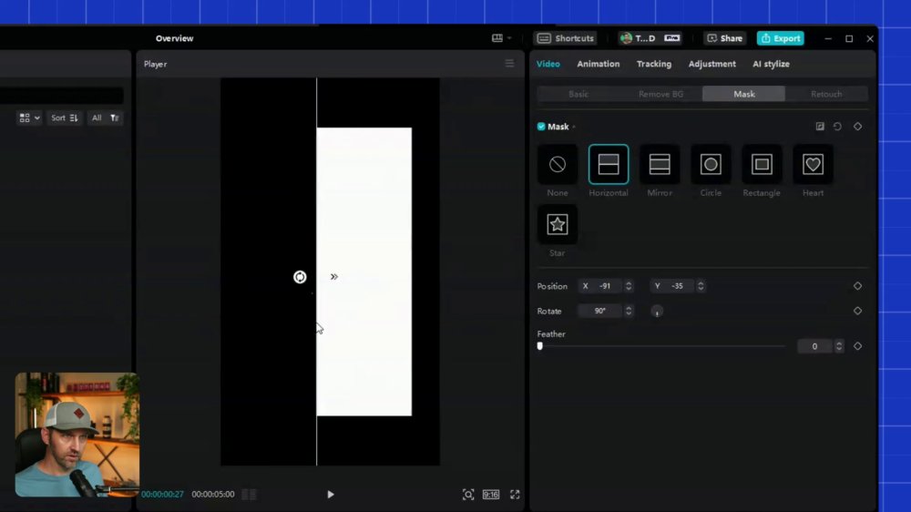Switch to the Animation tab
This screenshot has width=911, height=512.
(x=598, y=64)
